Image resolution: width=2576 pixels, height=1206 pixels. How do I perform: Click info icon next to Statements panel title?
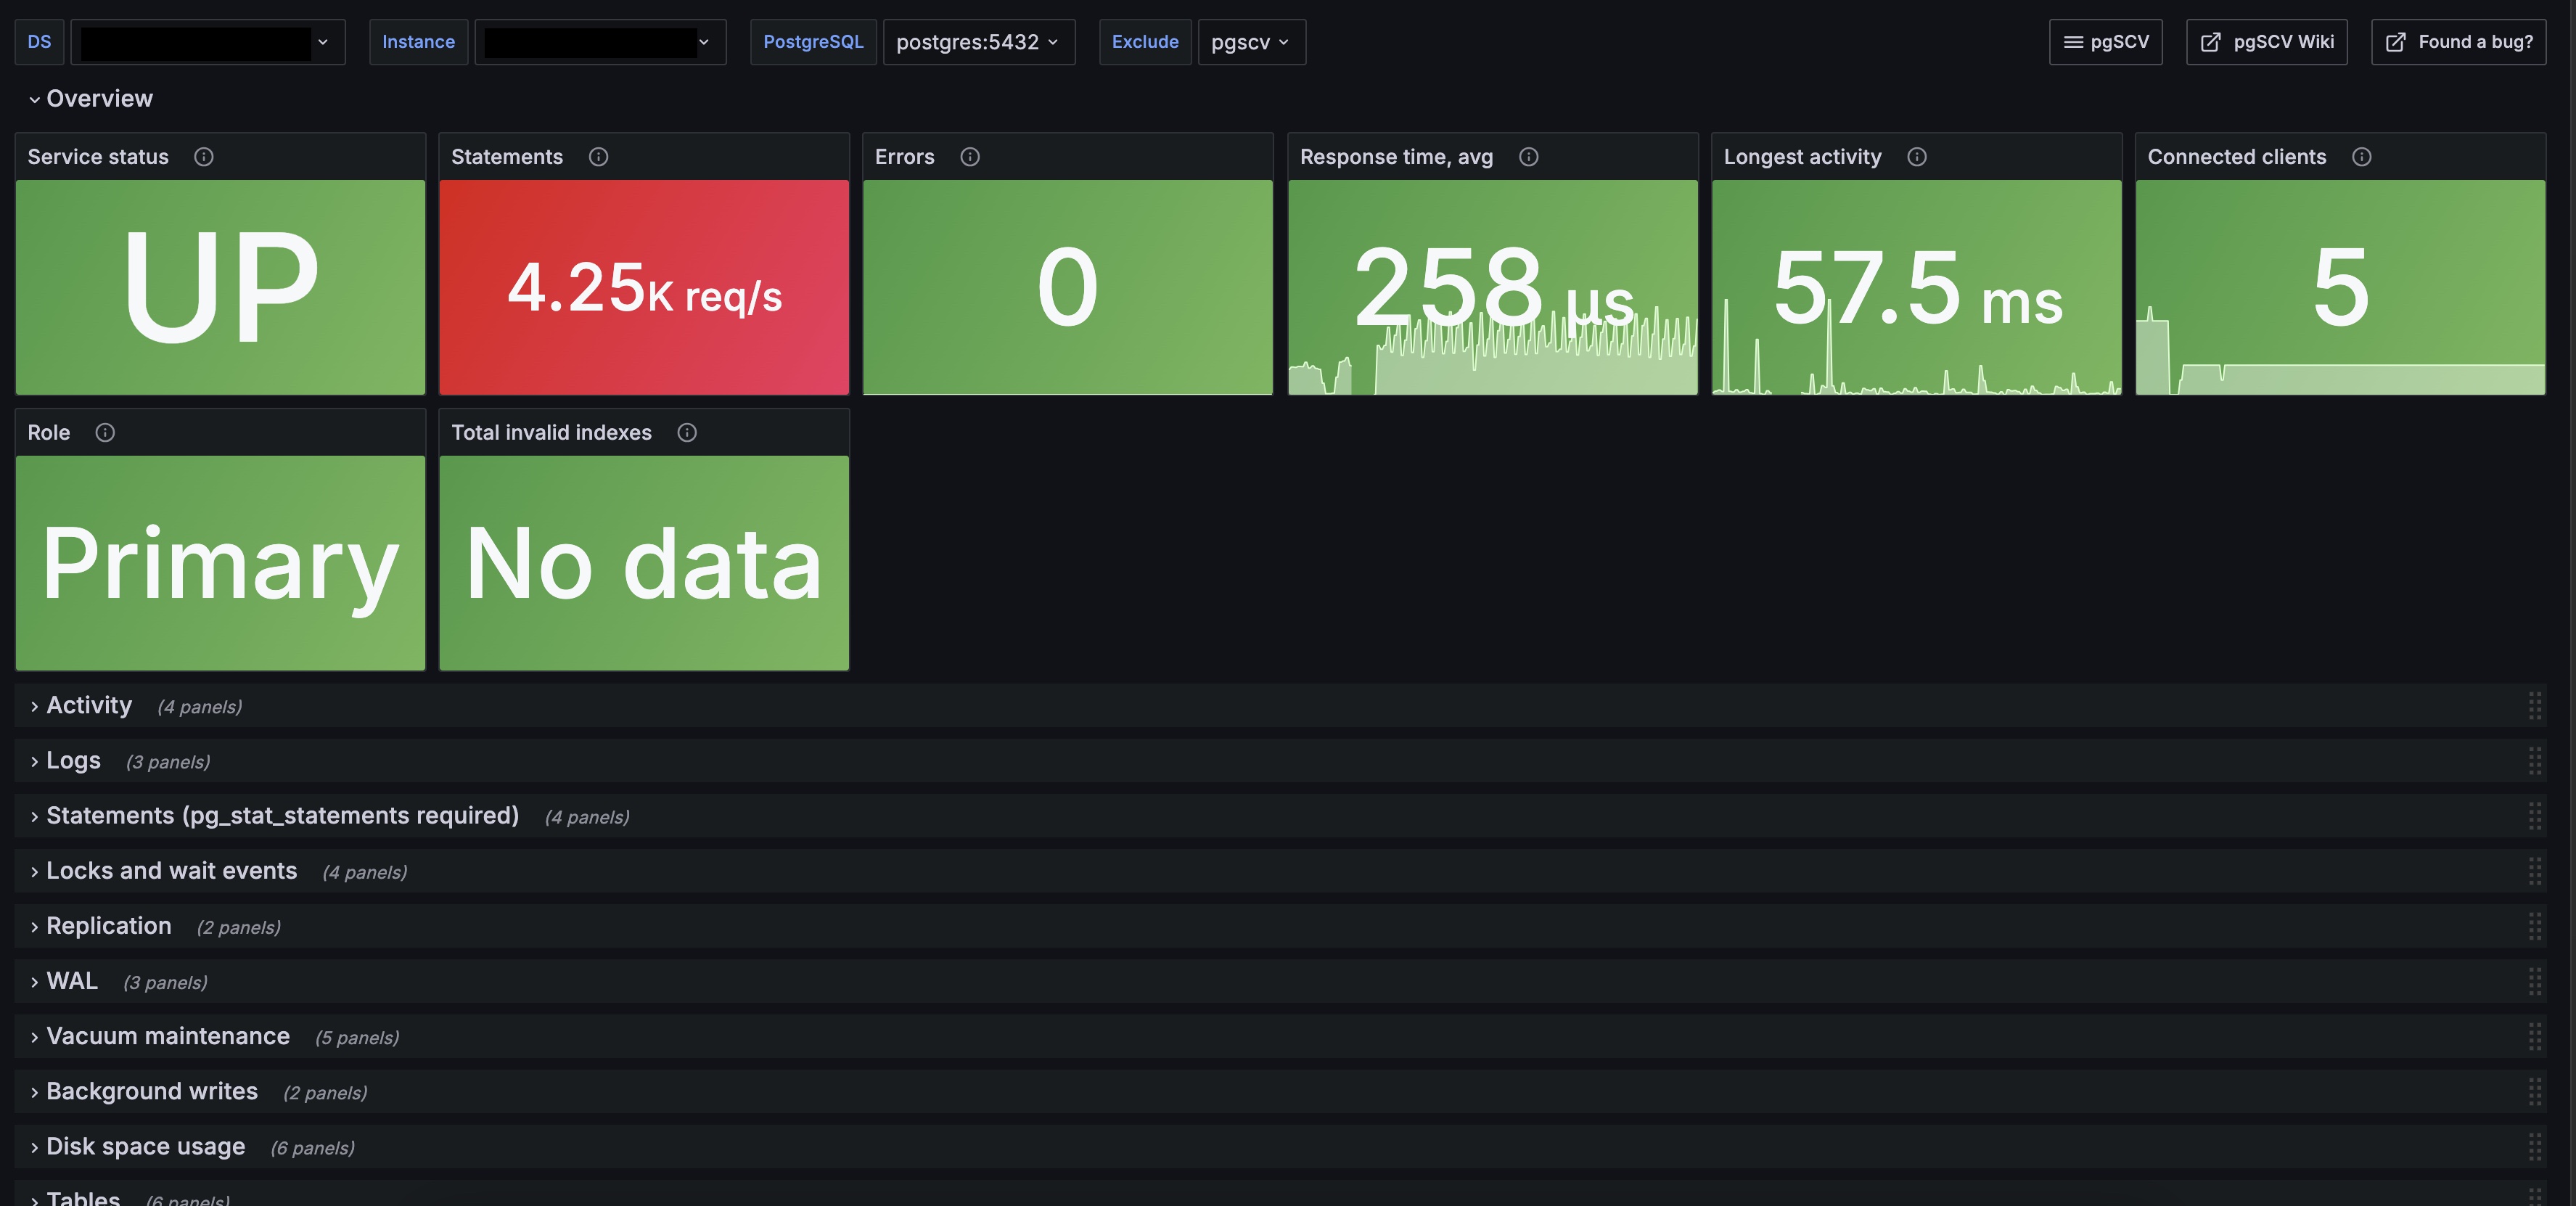tap(598, 157)
